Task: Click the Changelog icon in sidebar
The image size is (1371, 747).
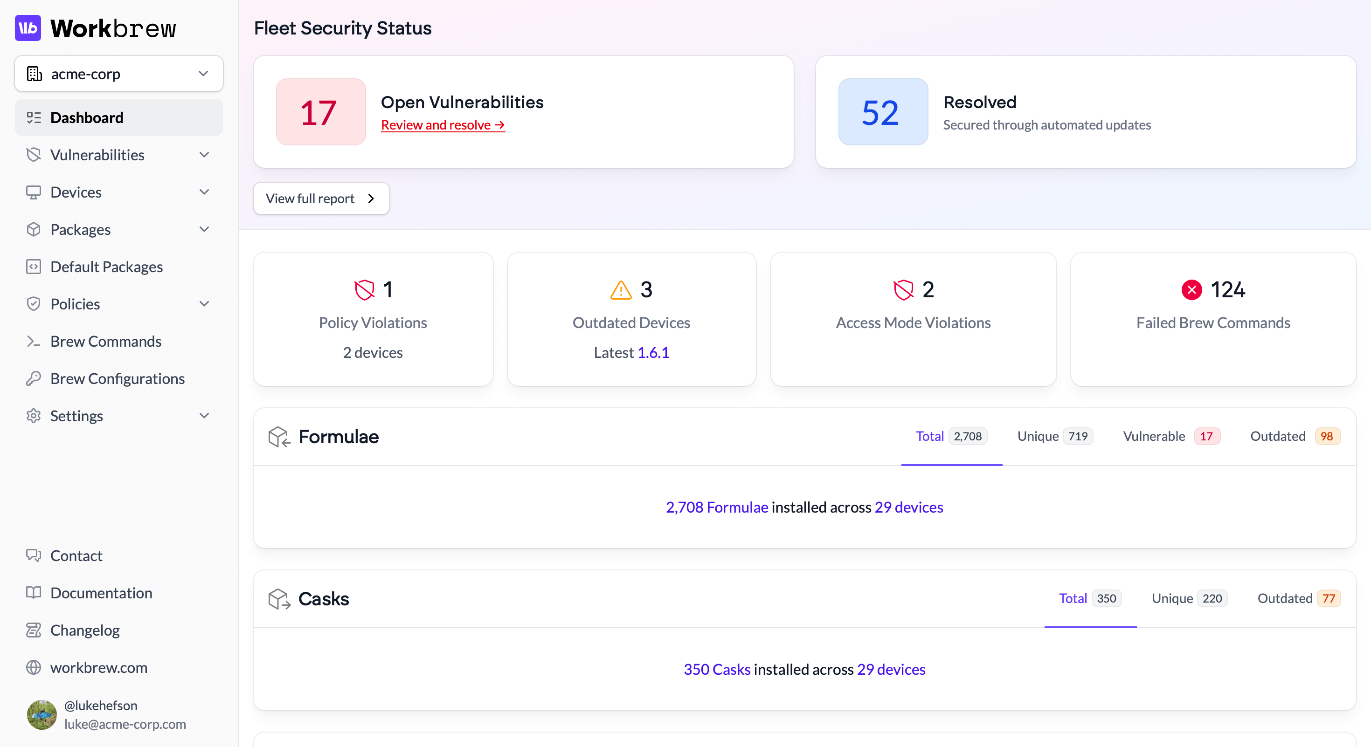Action: pyautogui.click(x=34, y=630)
